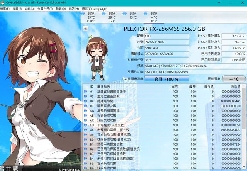The height and width of the screenshot is (171, 247).
Task: Click the status orb for attribute AE
Action: [85, 130]
